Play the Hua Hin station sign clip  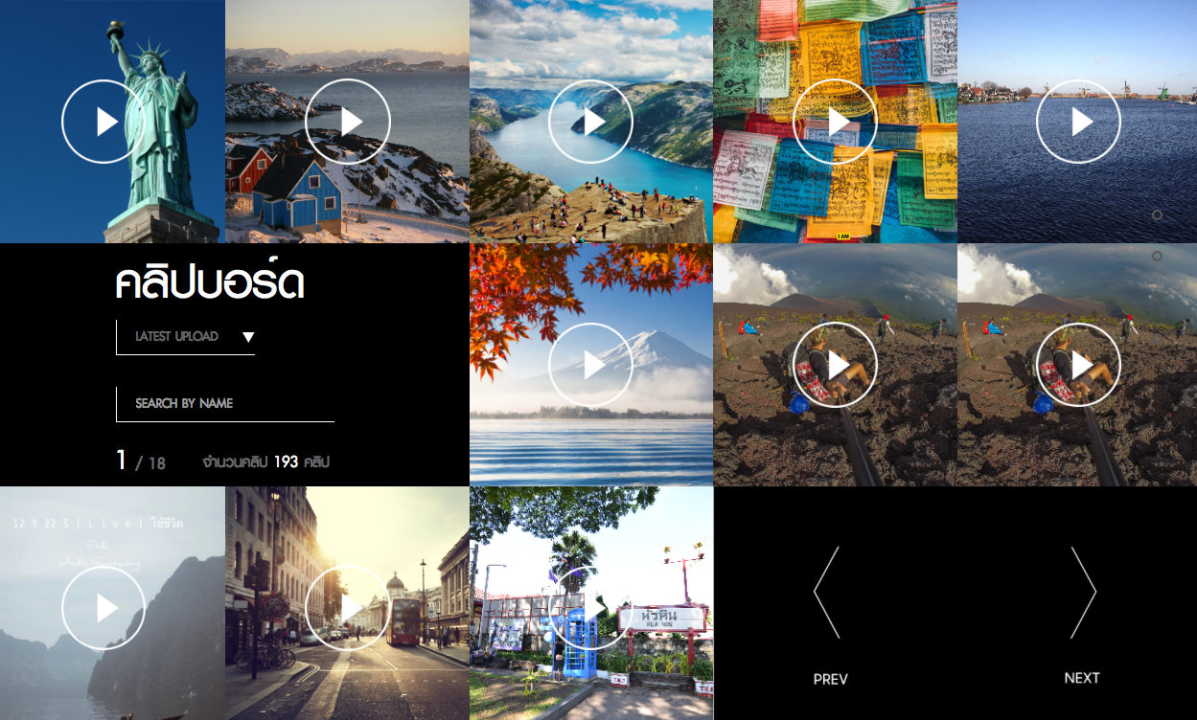coord(590,608)
